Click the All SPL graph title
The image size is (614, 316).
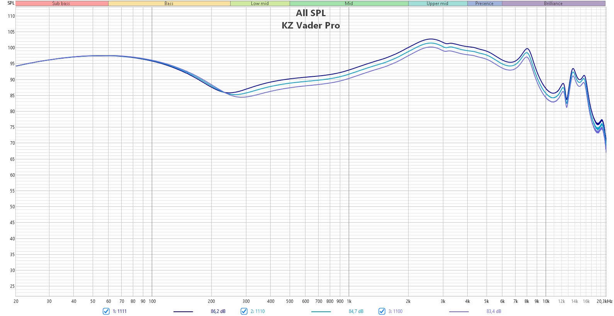click(311, 13)
